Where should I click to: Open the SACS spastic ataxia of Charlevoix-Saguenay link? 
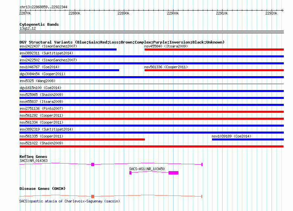click(x=69, y=201)
